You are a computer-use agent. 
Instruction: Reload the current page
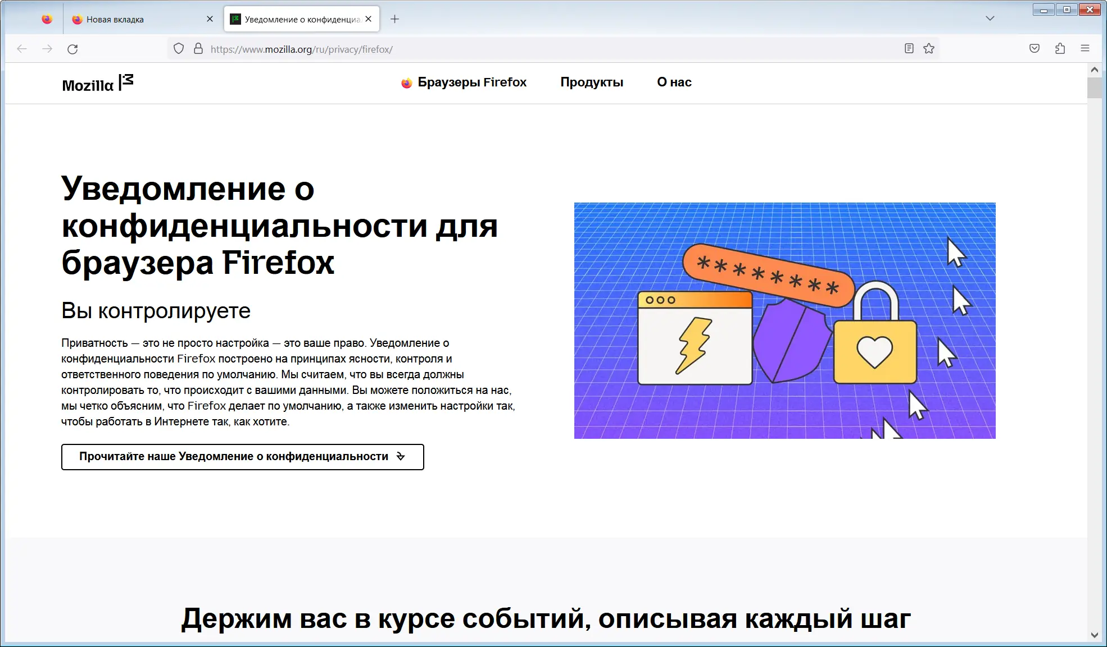[x=72, y=49]
